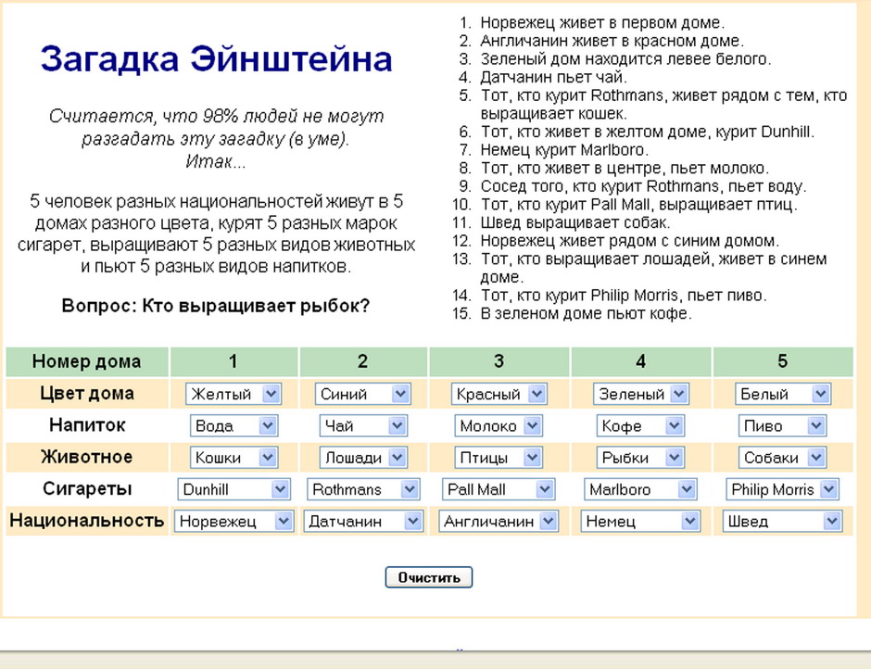The image size is (871, 669).
Task: Open house 1 color dropdown showing Желтый
Action: coord(233,394)
